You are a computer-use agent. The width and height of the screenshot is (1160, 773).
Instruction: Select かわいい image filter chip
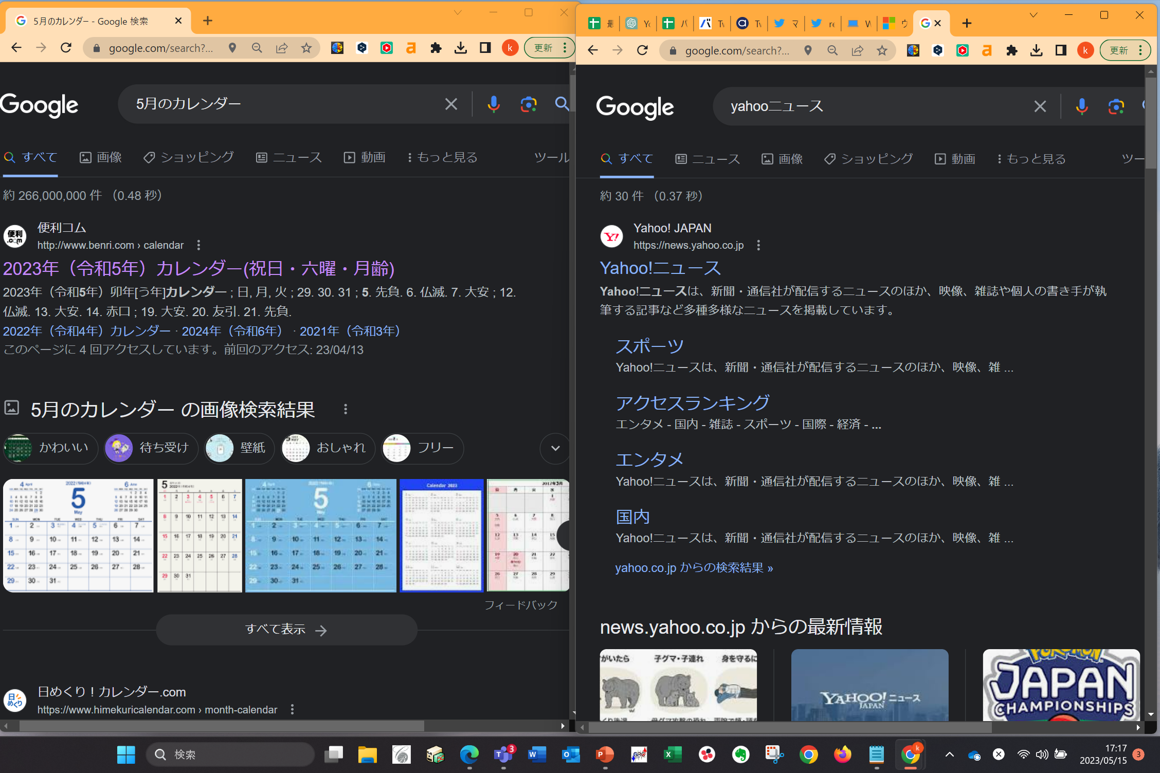(50, 448)
